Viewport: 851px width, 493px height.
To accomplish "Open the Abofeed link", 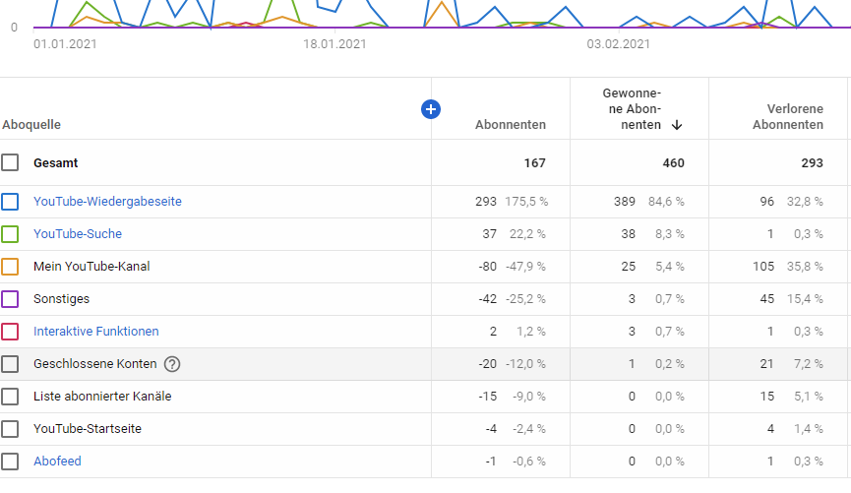I will pyautogui.click(x=57, y=462).
